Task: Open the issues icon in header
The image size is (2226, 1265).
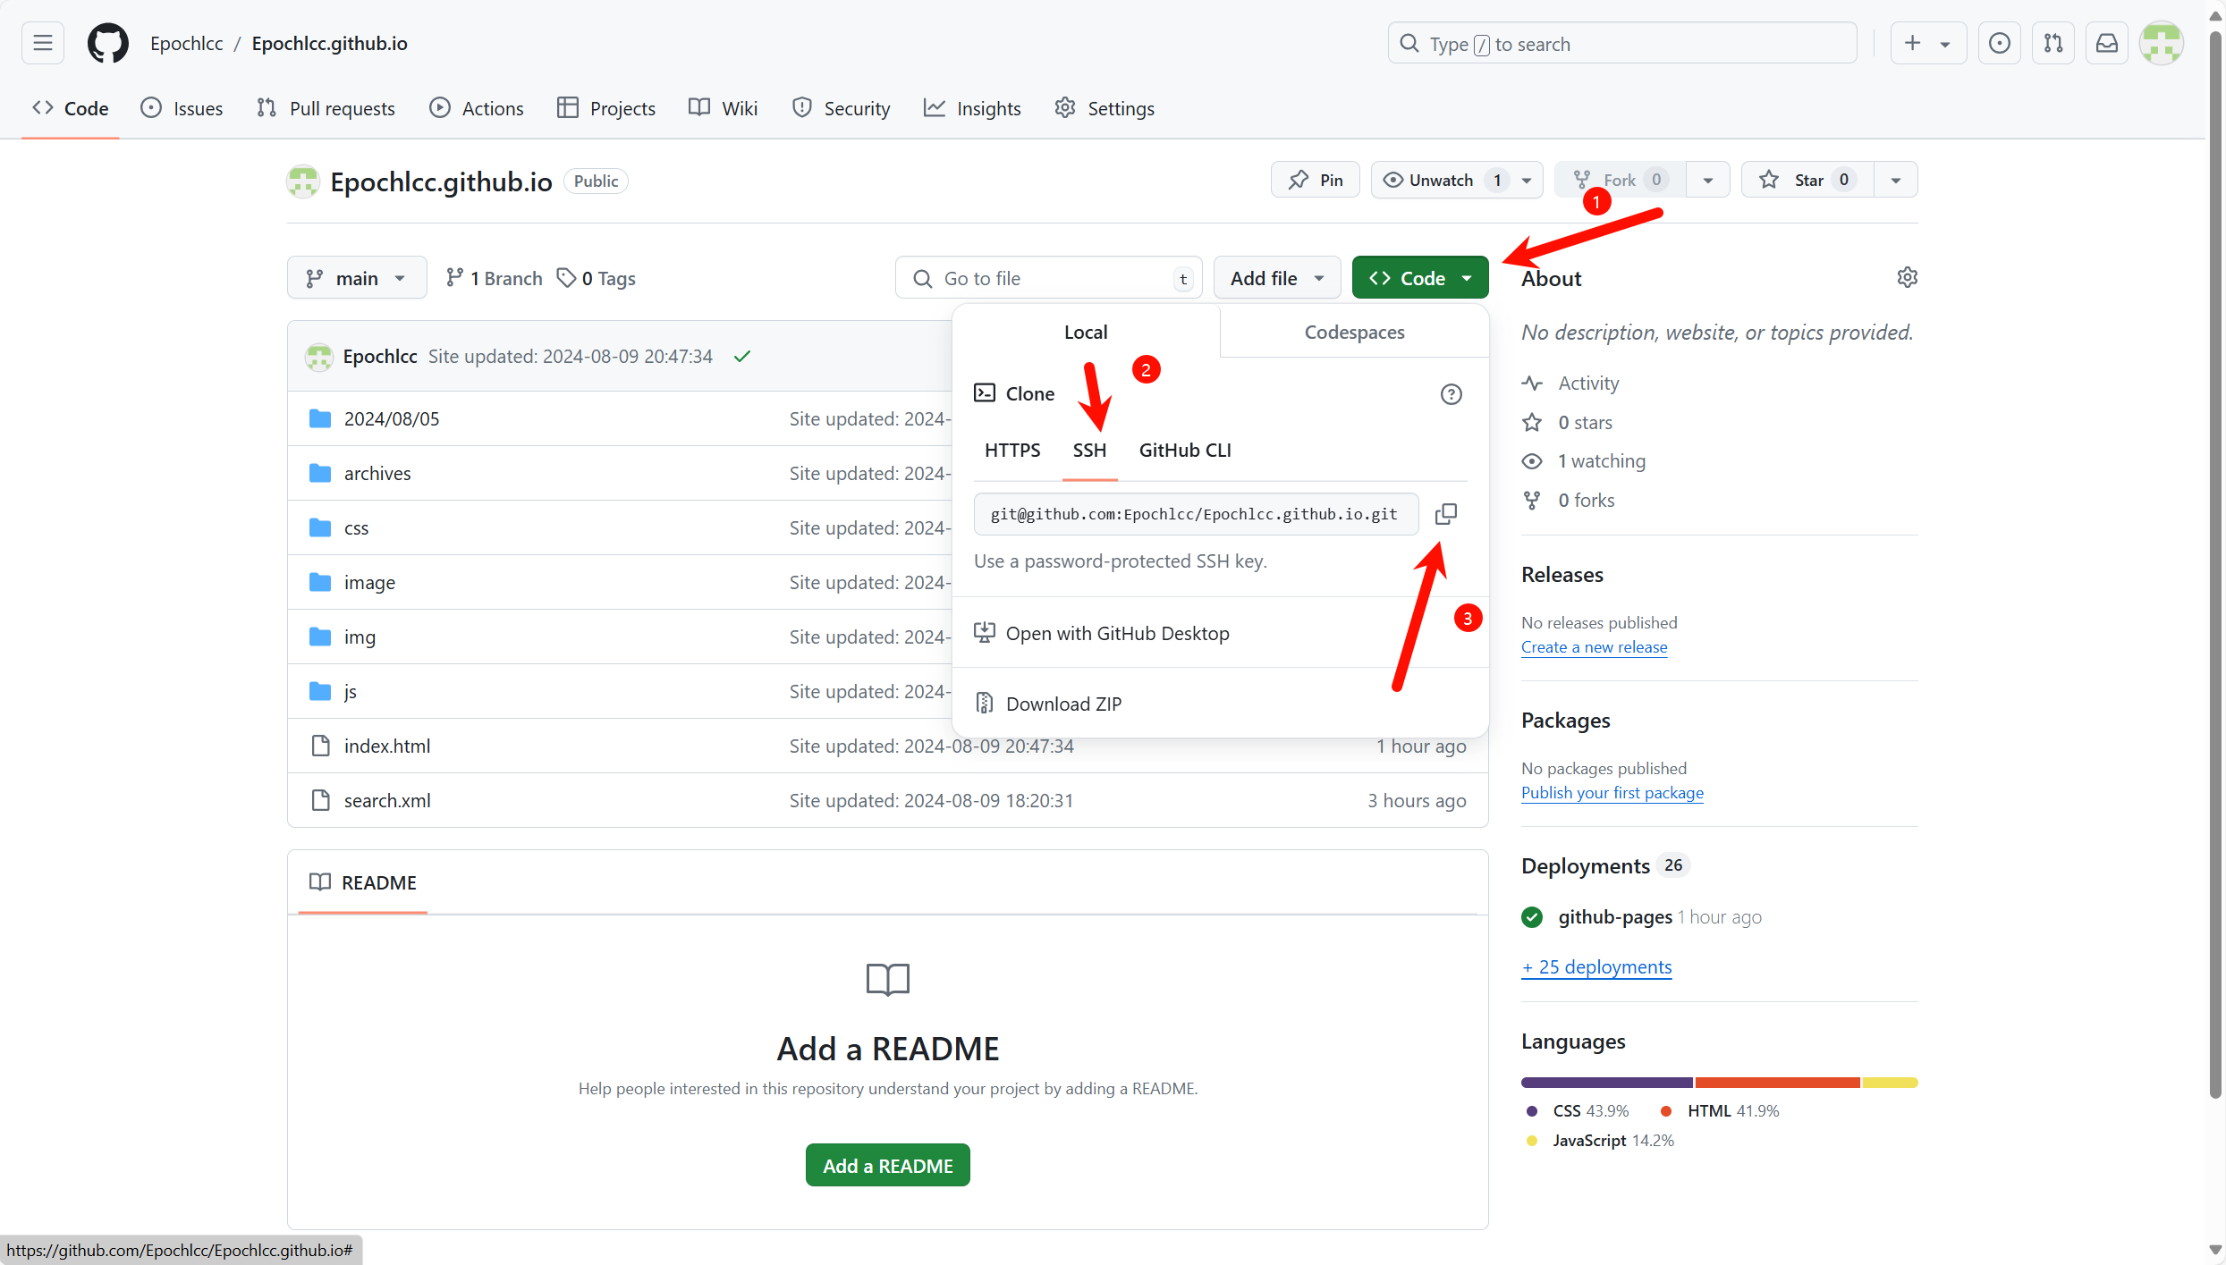Action: 2000,43
